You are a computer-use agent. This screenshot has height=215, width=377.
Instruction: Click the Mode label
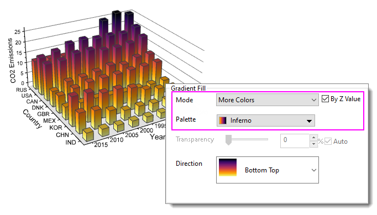pyautogui.click(x=185, y=100)
